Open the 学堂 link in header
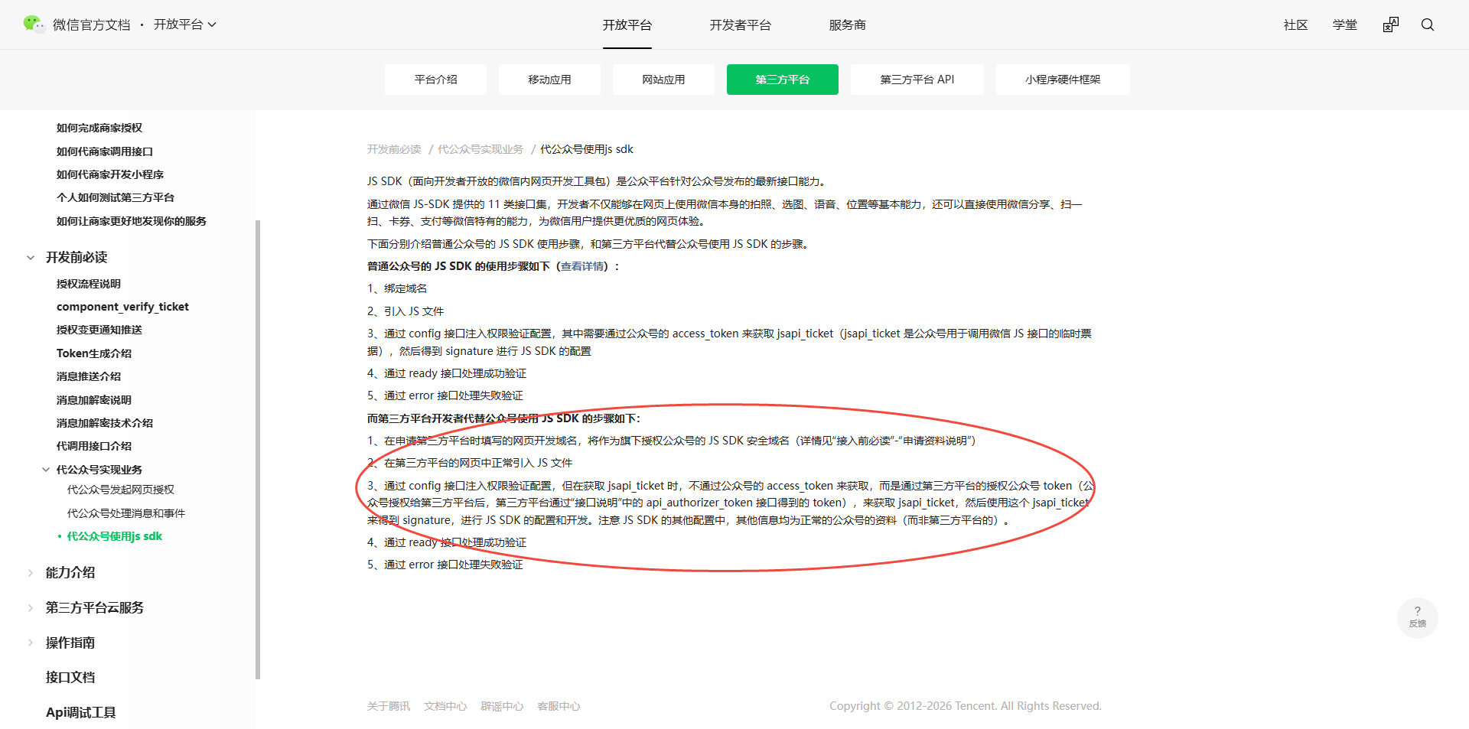 point(1345,24)
